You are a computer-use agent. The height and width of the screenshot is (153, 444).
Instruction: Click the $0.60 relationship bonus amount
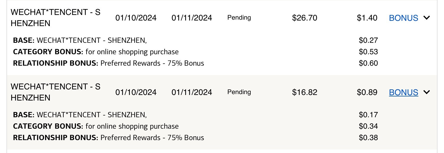pos(368,63)
